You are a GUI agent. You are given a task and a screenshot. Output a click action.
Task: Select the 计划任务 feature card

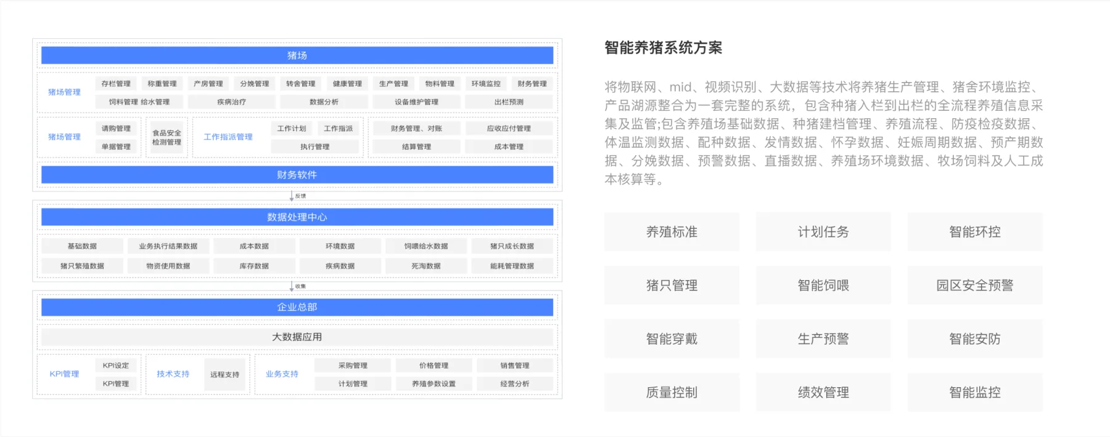click(823, 232)
